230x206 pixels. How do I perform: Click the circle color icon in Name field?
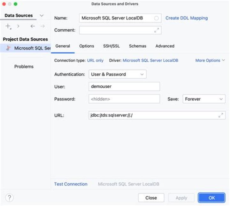click(x=156, y=18)
